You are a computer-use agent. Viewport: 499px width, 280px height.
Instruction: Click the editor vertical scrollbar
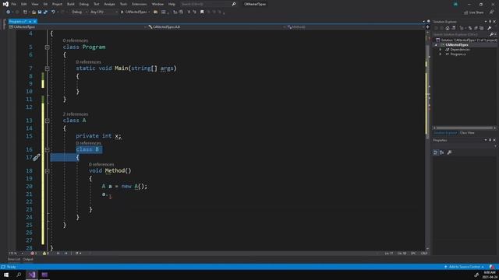click(x=427, y=140)
